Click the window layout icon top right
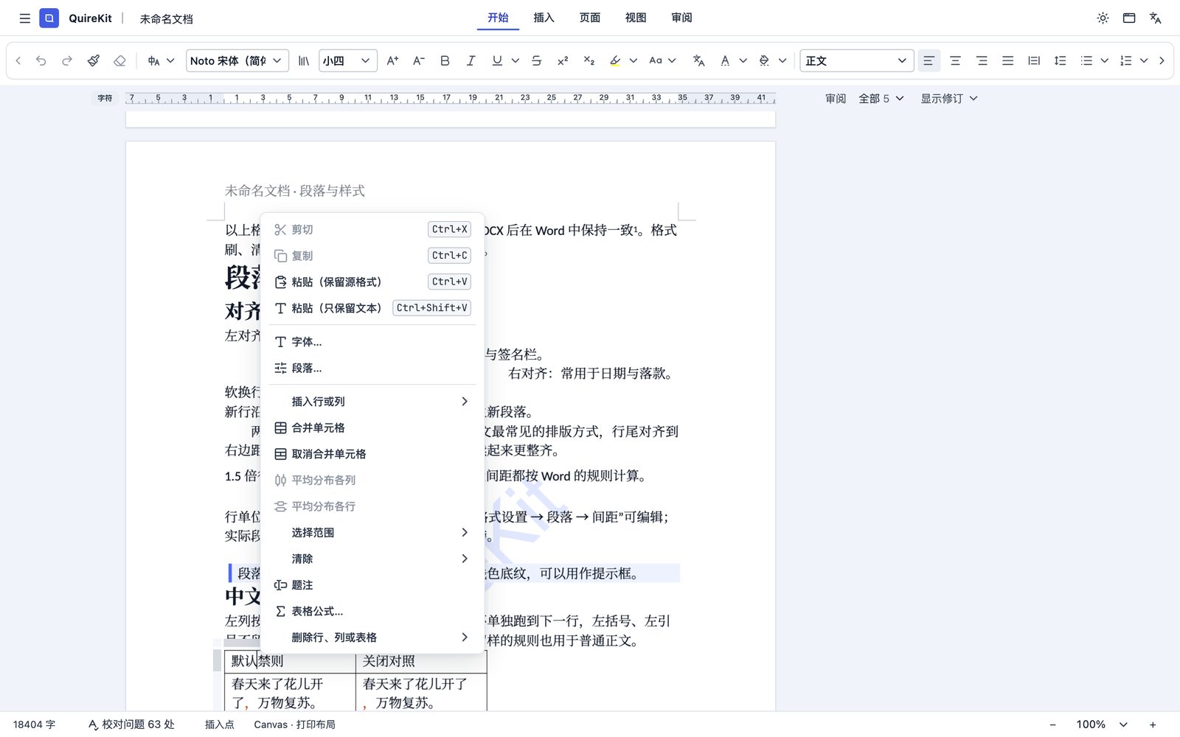 point(1129,18)
